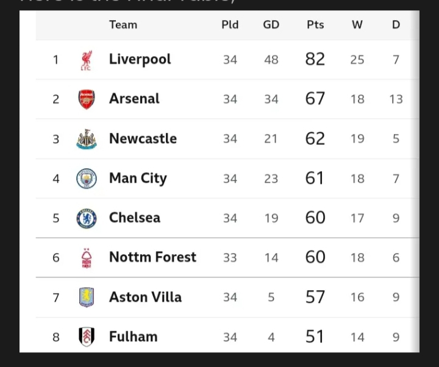
Task: Click Fulham's 51 points value
Action: coord(315,337)
